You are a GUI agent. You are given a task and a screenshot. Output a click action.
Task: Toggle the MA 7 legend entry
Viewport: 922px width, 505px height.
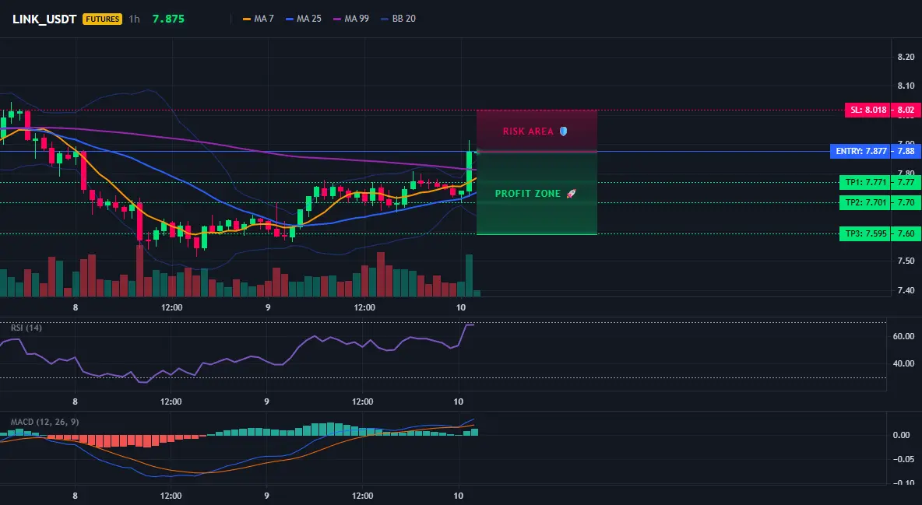[x=258, y=19]
